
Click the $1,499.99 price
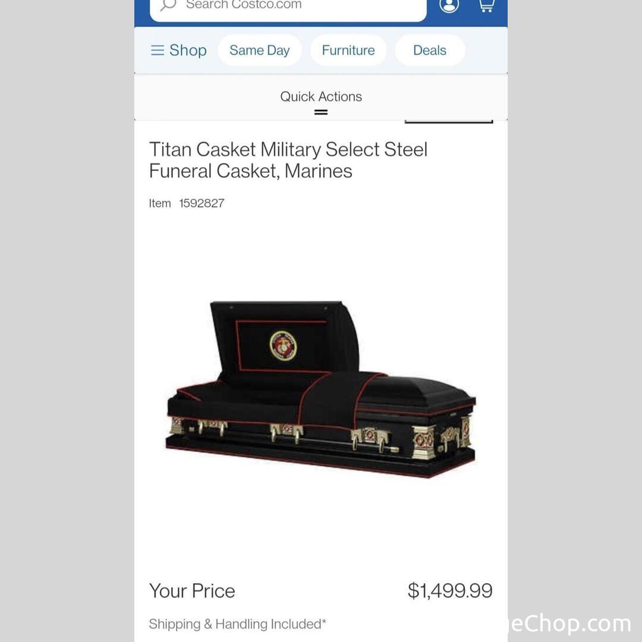450,590
